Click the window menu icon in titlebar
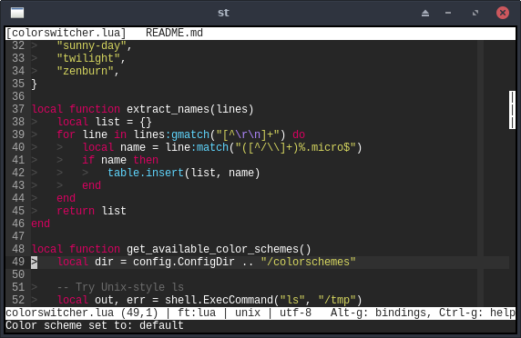 [x=17, y=13]
